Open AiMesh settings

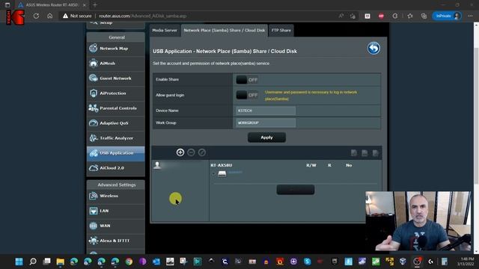click(115, 64)
